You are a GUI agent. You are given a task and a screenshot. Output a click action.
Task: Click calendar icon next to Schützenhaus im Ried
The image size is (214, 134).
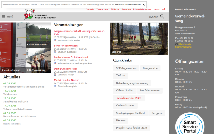tap(55, 63)
